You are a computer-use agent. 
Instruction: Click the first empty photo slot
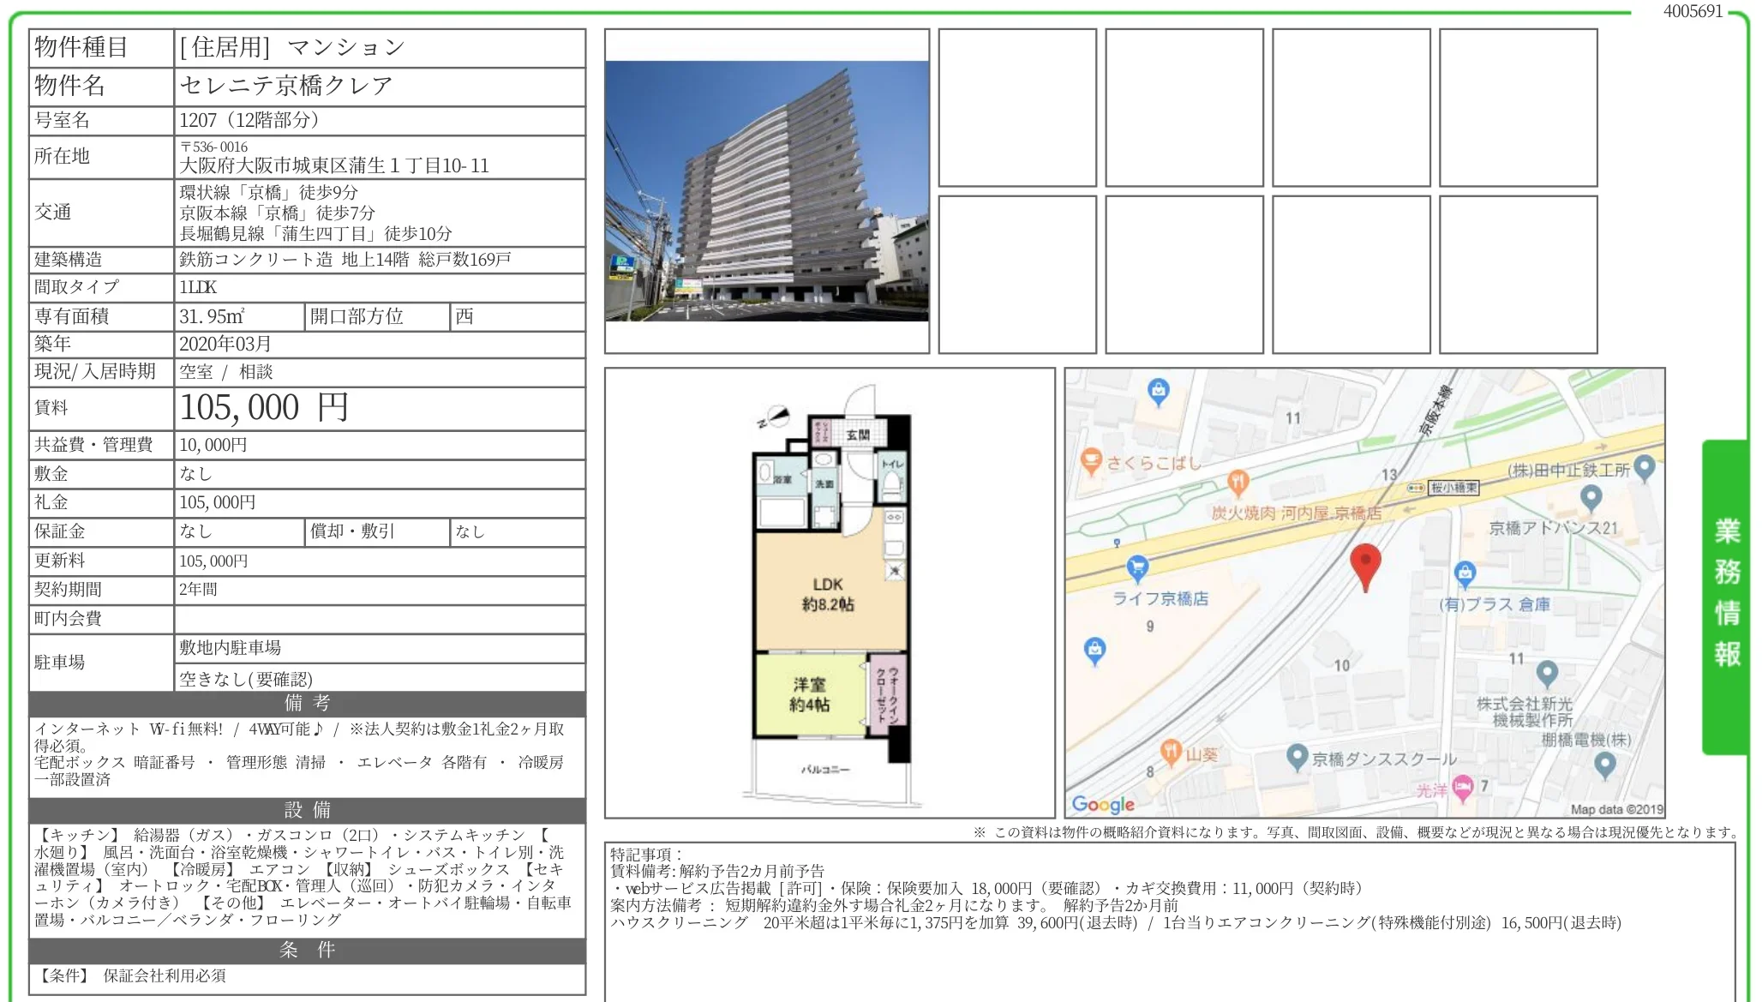point(1016,107)
